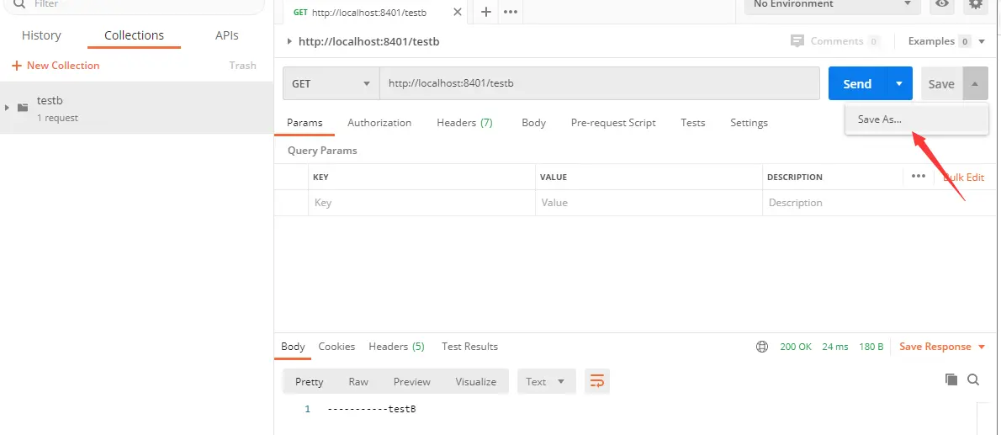
Task: Click the query param Key field
Action: 421,203
